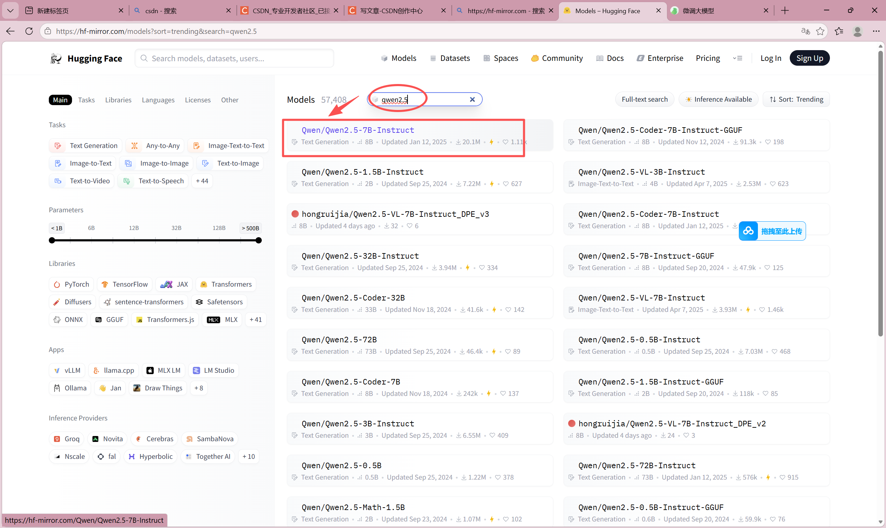Clear the qwen2.5 filter with X icon
Screen dimensions: 886x528
[472, 99]
